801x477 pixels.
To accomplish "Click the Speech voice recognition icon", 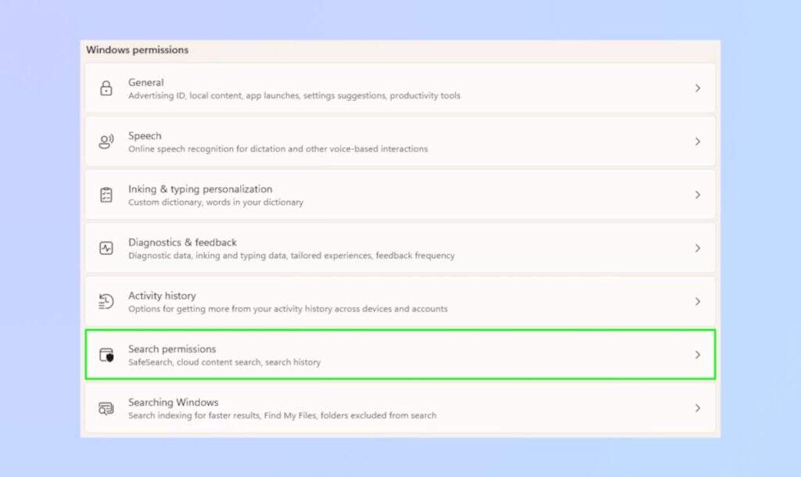I will (x=106, y=142).
